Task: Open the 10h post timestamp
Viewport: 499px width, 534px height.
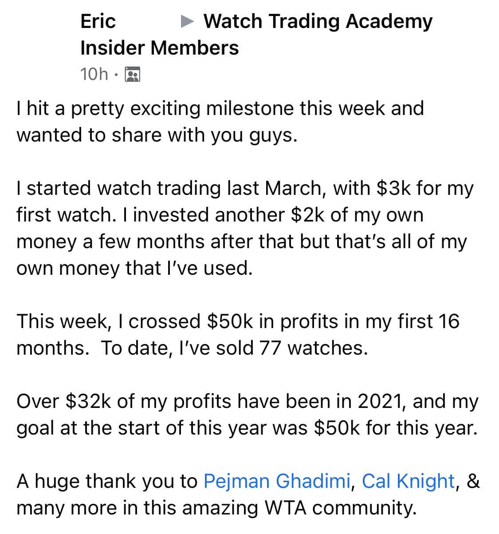Action: tap(94, 74)
